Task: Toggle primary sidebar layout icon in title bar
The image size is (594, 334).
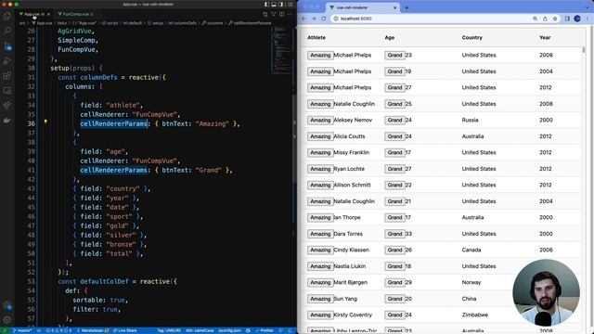Action: [x=266, y=4]
